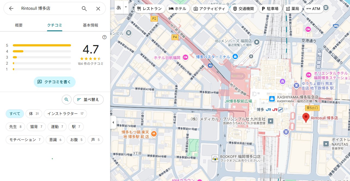The width and height of the screenshot is (350, 181).
Task: Click the red Rintosull 博多店 map pin
Action: [306, 118]
